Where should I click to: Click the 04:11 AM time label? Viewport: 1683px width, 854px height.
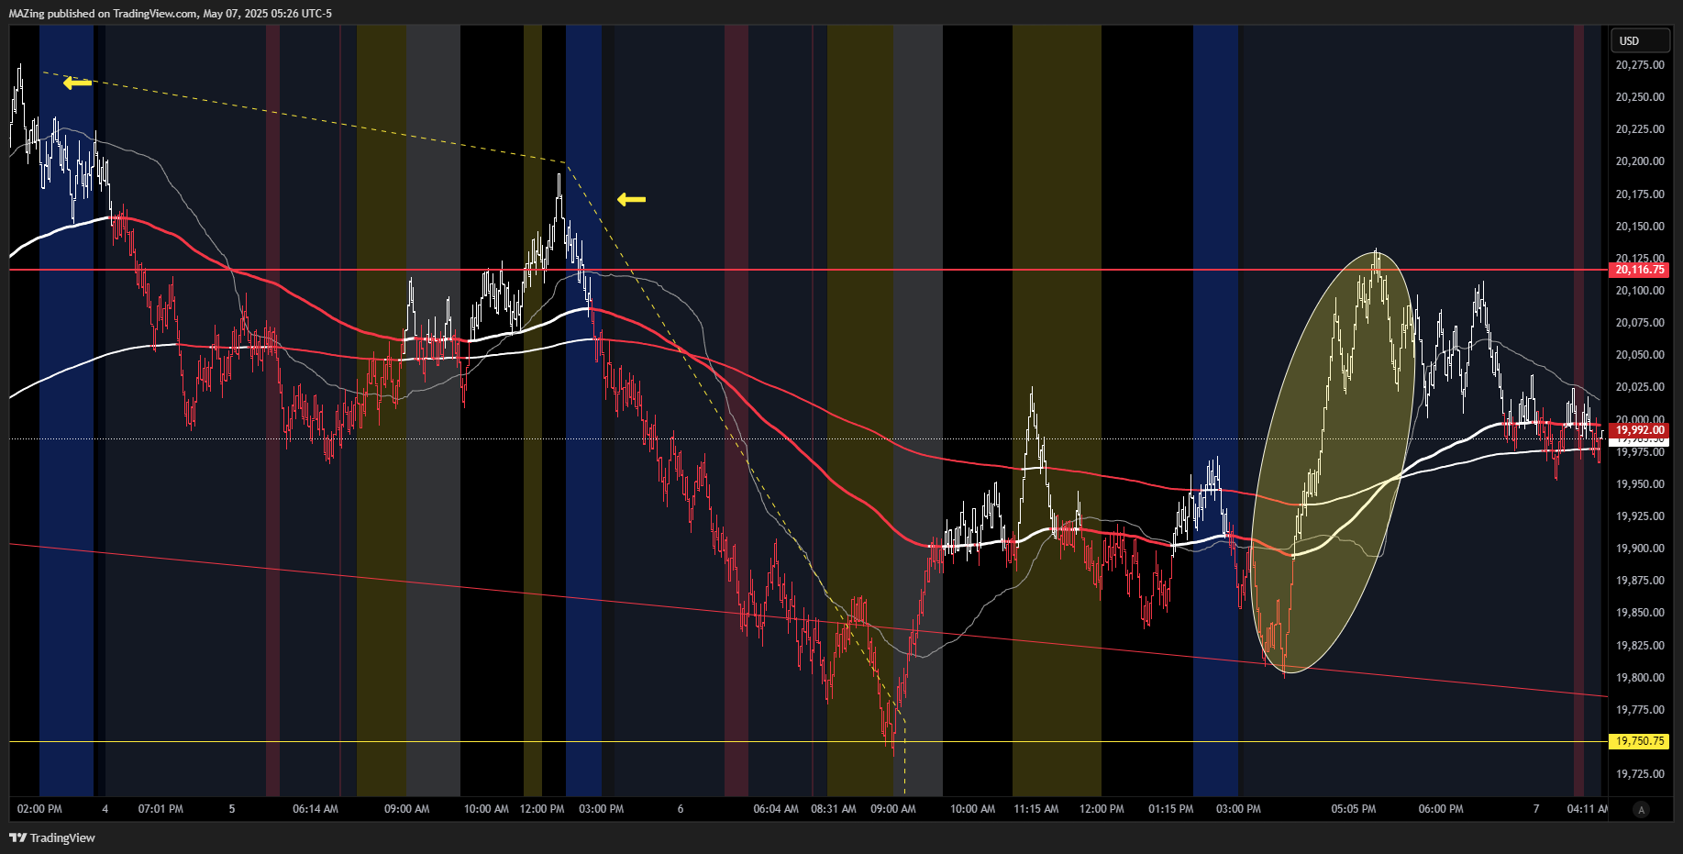point(1588,809)
